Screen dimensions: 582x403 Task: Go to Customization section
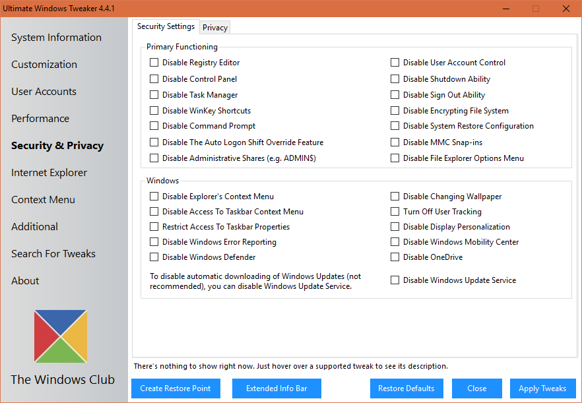(44, 64)
